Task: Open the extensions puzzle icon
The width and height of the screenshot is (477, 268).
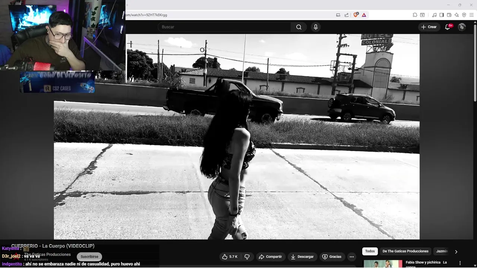Action: 415,15
